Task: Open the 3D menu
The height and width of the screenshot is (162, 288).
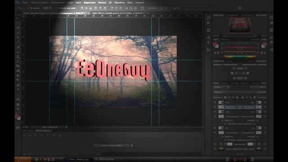Action: click(x=110, y=3)
